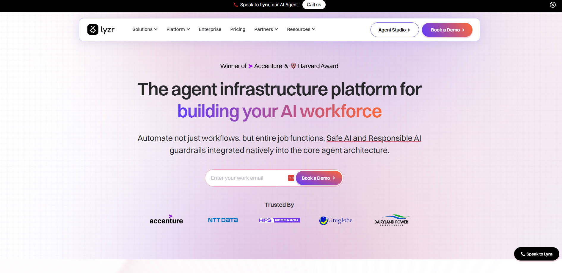
Task: Expand the Solutions dropdown menu
Action: (x=145, y=29)
